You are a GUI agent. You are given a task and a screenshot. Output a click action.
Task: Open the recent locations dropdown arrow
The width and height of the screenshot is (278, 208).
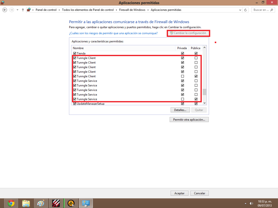(x=17, y=10)
